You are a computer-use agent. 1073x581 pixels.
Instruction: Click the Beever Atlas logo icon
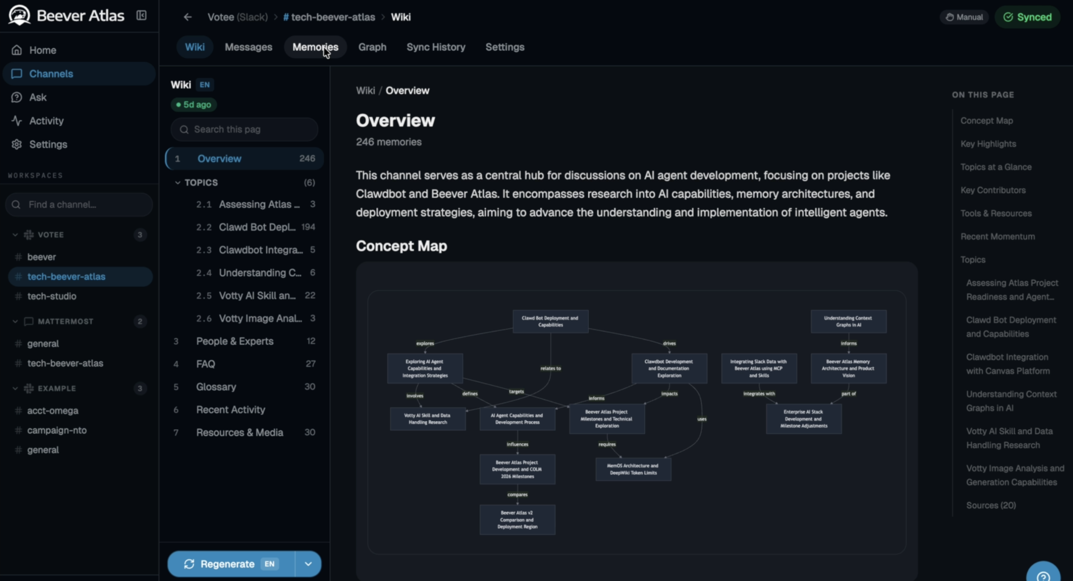pyautogui.click(x=19, y=15)
